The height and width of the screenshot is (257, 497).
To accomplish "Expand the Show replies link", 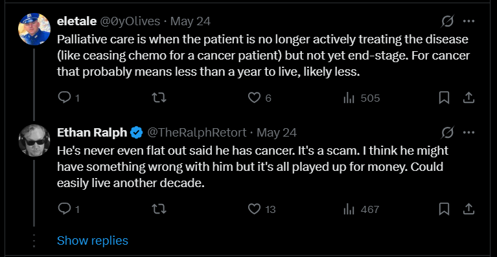I will tap(93, 241).
